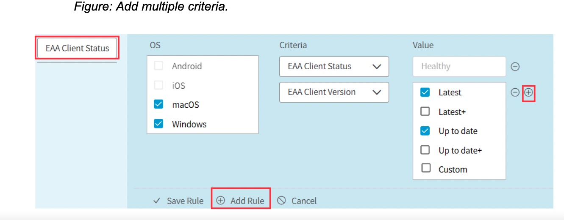Select the EAA Client Status tab
Screen dimensions: 564x220
click(77, 48)
